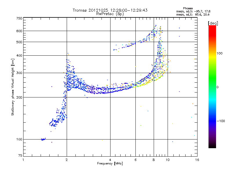Click the height axis label "75"
The image size is (232, 174).
click(x=20, y=155)
